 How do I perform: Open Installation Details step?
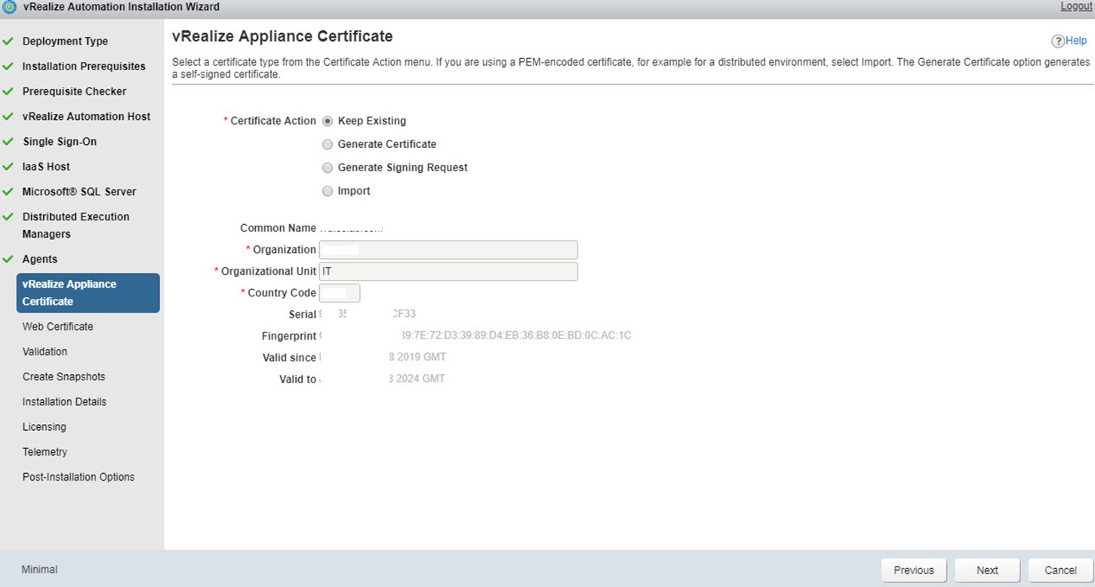tap(64, 401)
